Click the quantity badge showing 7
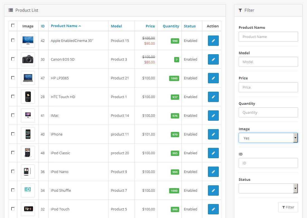This screenshot has width=307, height=218. click(177, 60)
